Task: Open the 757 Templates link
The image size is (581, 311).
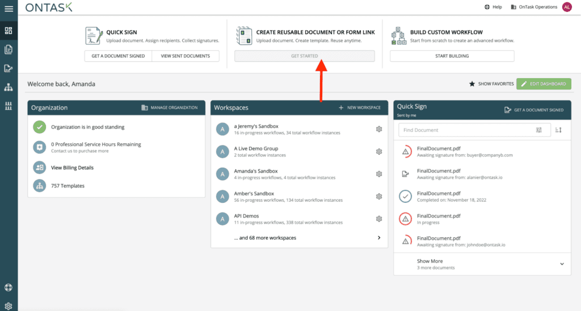Action: [x=68, y=186]
